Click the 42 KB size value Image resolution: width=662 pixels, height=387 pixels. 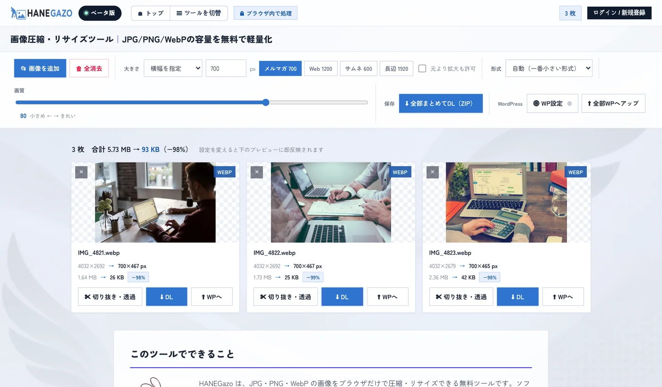(468, 278)
